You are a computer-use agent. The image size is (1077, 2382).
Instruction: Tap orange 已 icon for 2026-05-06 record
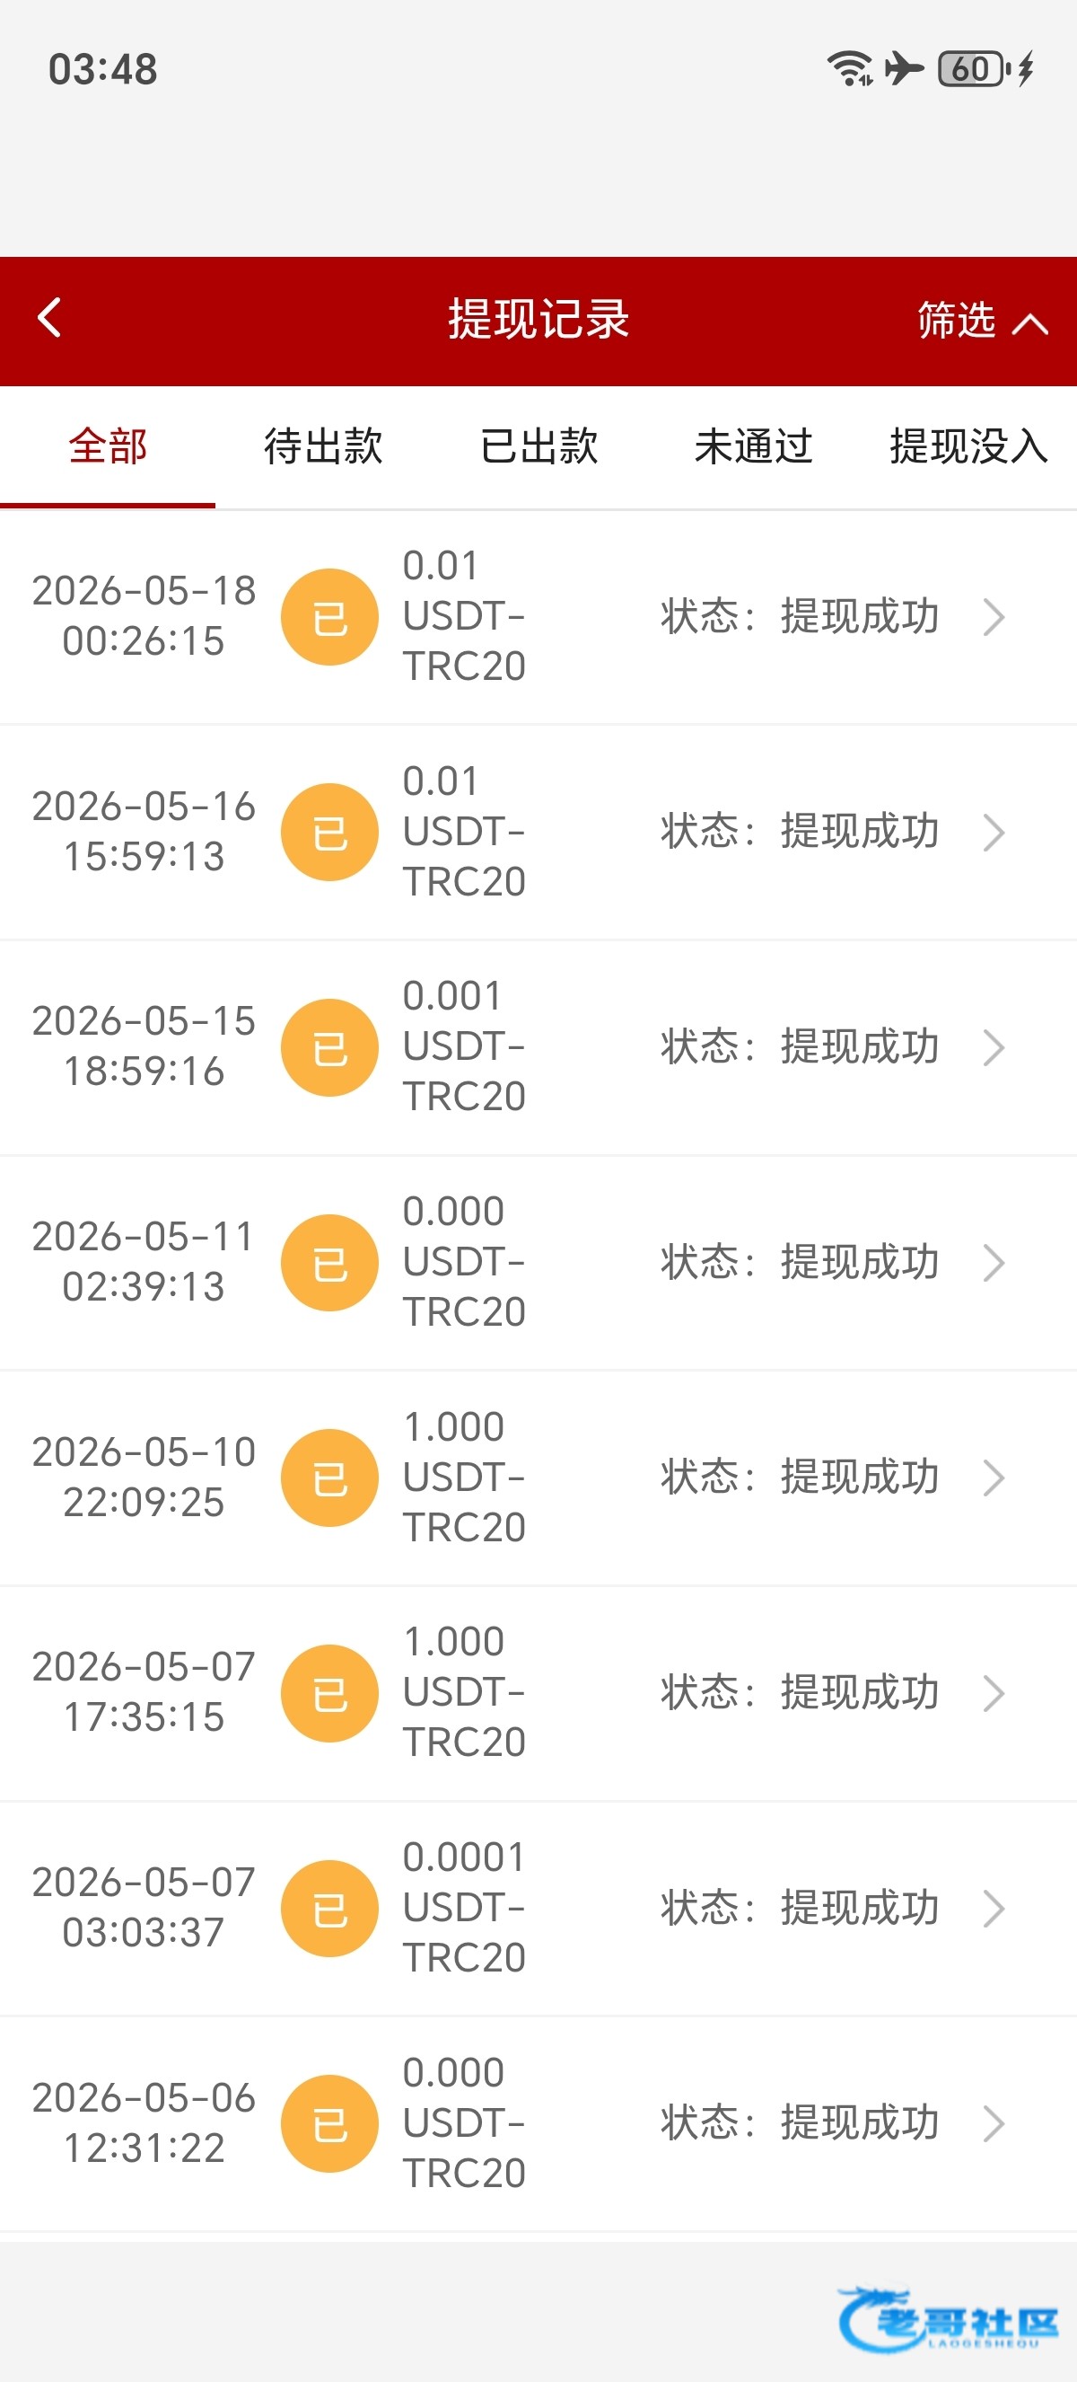pos(329,2123)
